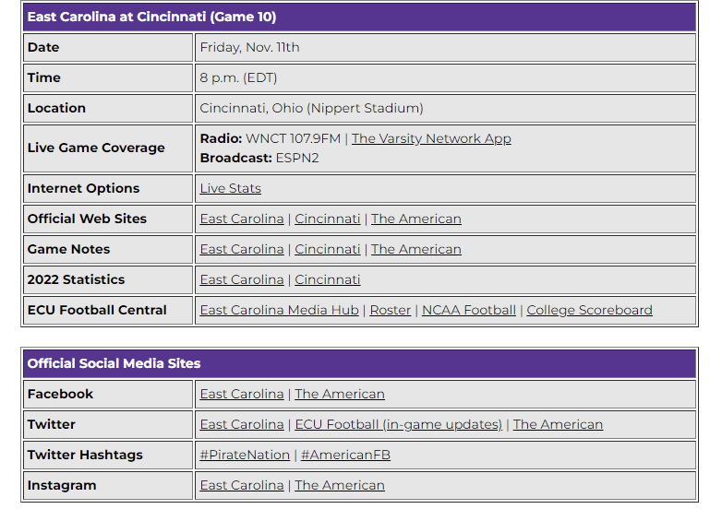710x509 pixels.
Task: Open the Roster link
Action: [x=391, y=310]
